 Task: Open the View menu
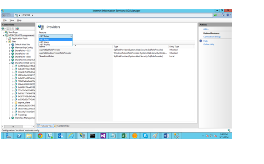11,20
